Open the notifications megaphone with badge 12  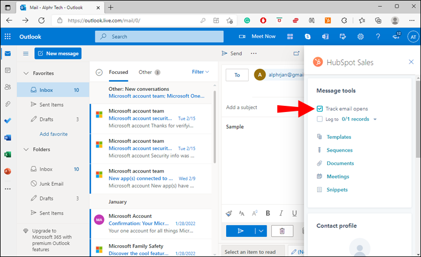click(396, 36)
